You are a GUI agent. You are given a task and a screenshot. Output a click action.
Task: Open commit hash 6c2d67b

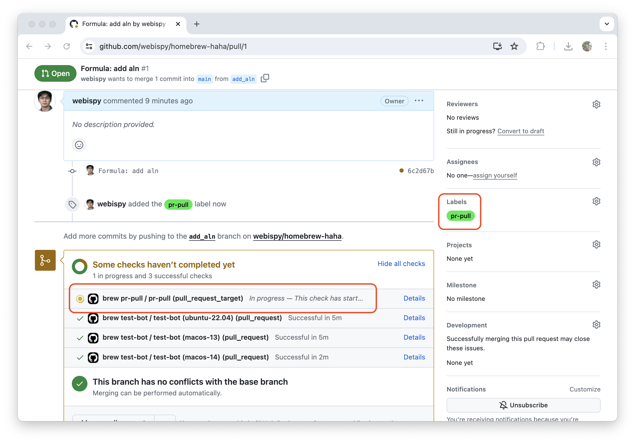tap(420, 171)
